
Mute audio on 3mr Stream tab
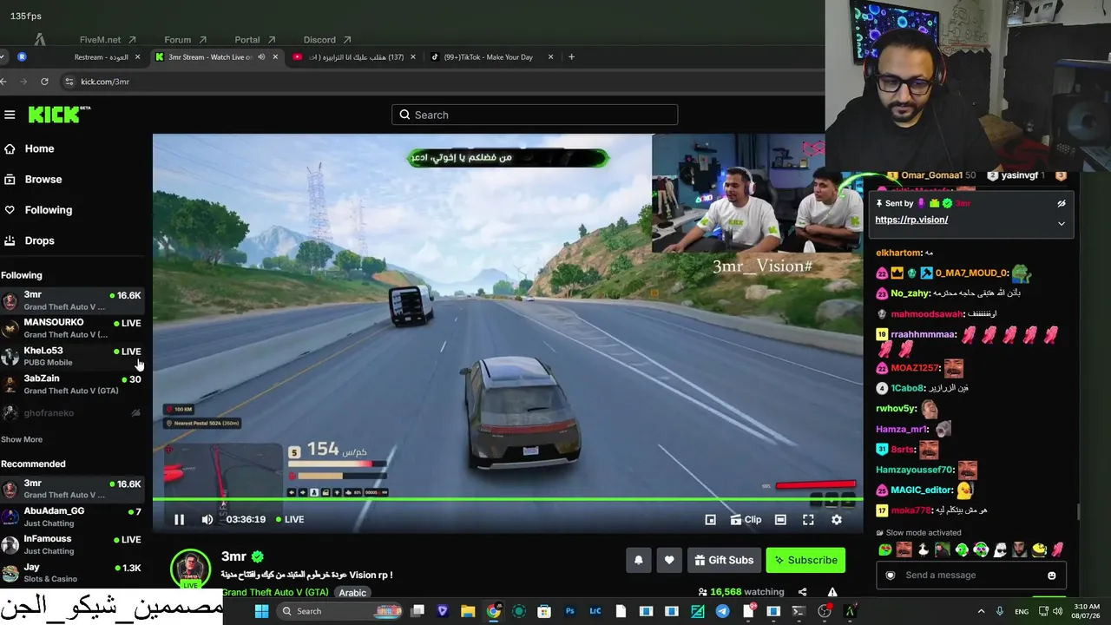(261, 57)
